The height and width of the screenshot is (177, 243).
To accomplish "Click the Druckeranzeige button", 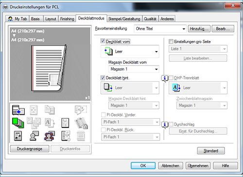I will coord(30,149).
